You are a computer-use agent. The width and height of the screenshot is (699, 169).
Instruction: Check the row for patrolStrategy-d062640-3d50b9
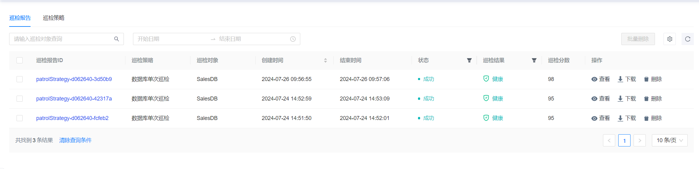(20, 79)
